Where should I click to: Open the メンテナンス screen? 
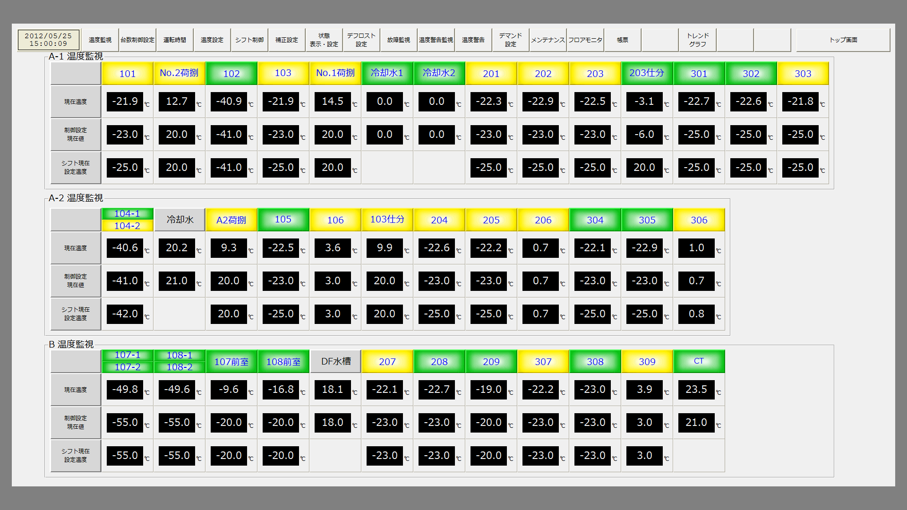click(548, 40)
